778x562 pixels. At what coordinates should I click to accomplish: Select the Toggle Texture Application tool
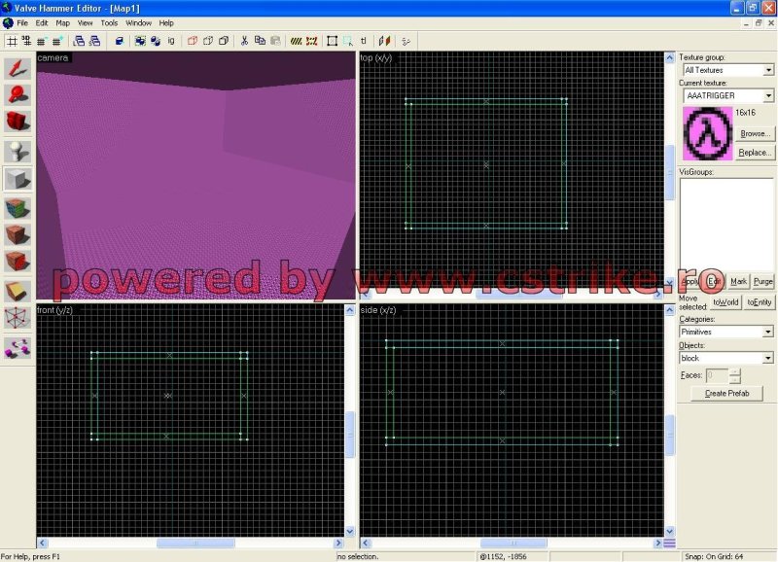coord(18,207)
